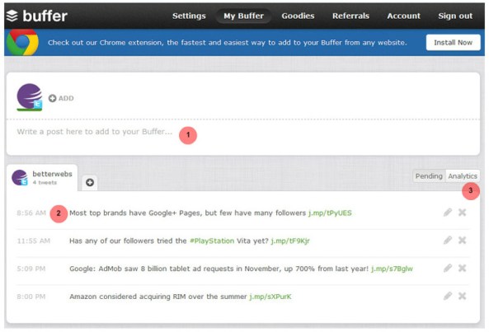Click the #PlayStation hashtag

pos(212,241)
